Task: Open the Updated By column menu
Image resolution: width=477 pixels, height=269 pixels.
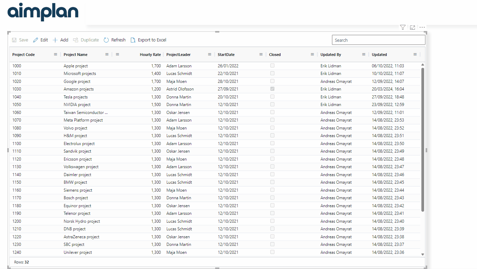Action: pos(364,54)
